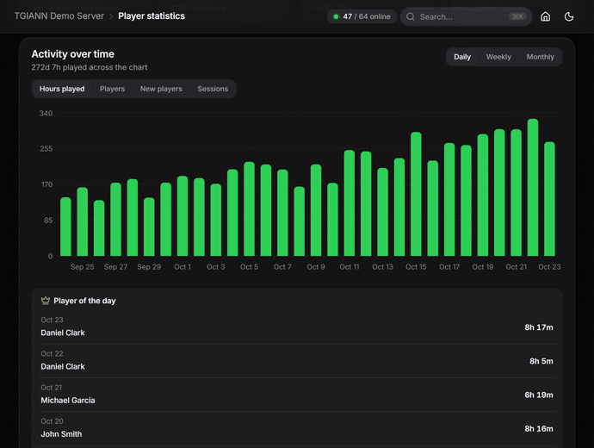594x448 pixels.
Task: Toggle dark mode moon icon
Action: [569, 16]
